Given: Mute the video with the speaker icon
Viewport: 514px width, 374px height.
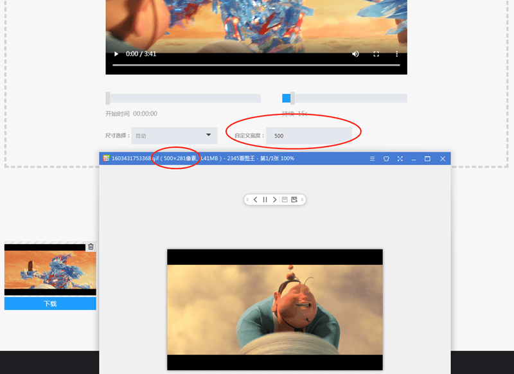Looking at the screenshot, I should point(355,54).
